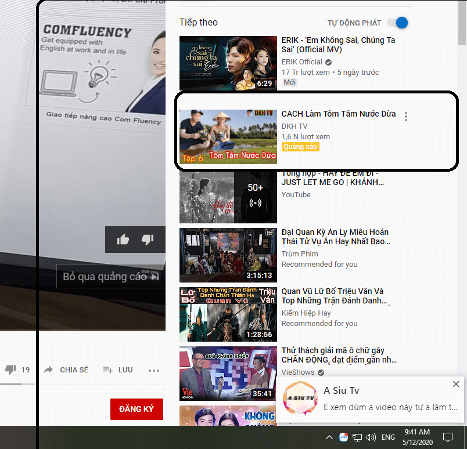This screenshot has width=467, height=449.
Task: Click the thumbs-up icon on the ad overlay
Action: [123, 240]
